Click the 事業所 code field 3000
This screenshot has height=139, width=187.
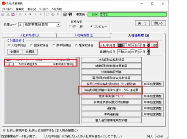93,15
